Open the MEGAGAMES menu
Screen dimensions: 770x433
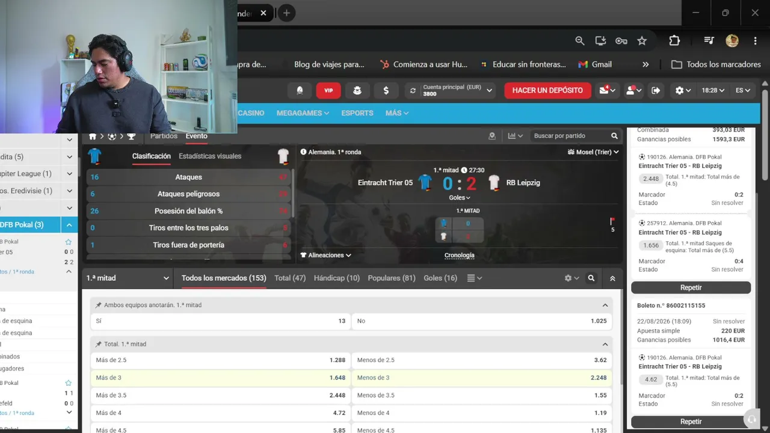303,113
